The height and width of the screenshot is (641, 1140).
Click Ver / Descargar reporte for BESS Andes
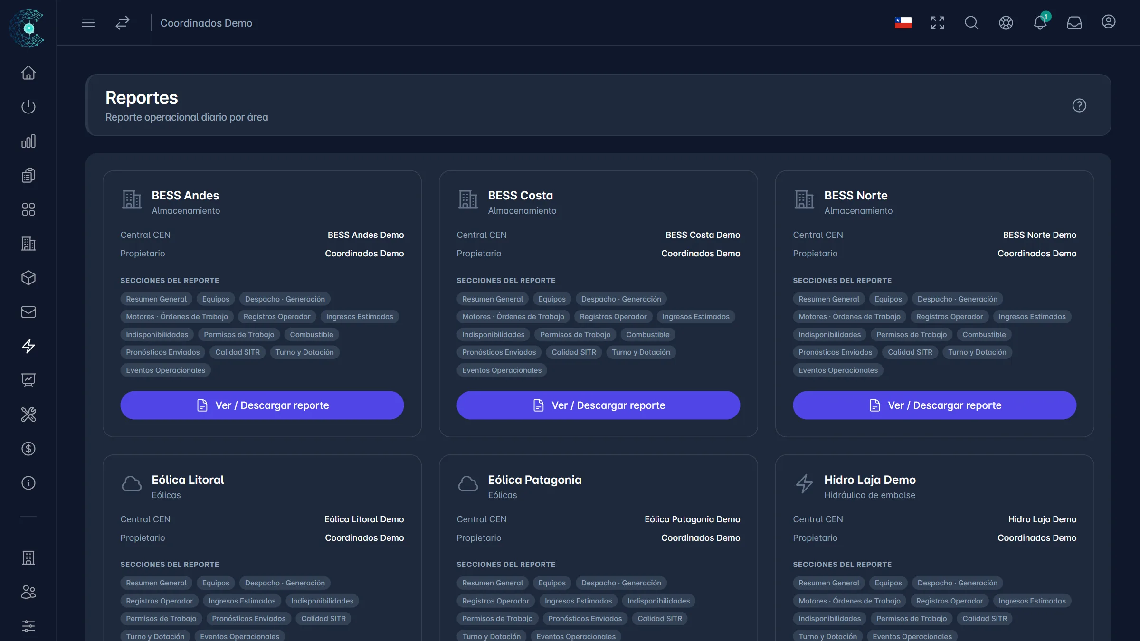262,405
